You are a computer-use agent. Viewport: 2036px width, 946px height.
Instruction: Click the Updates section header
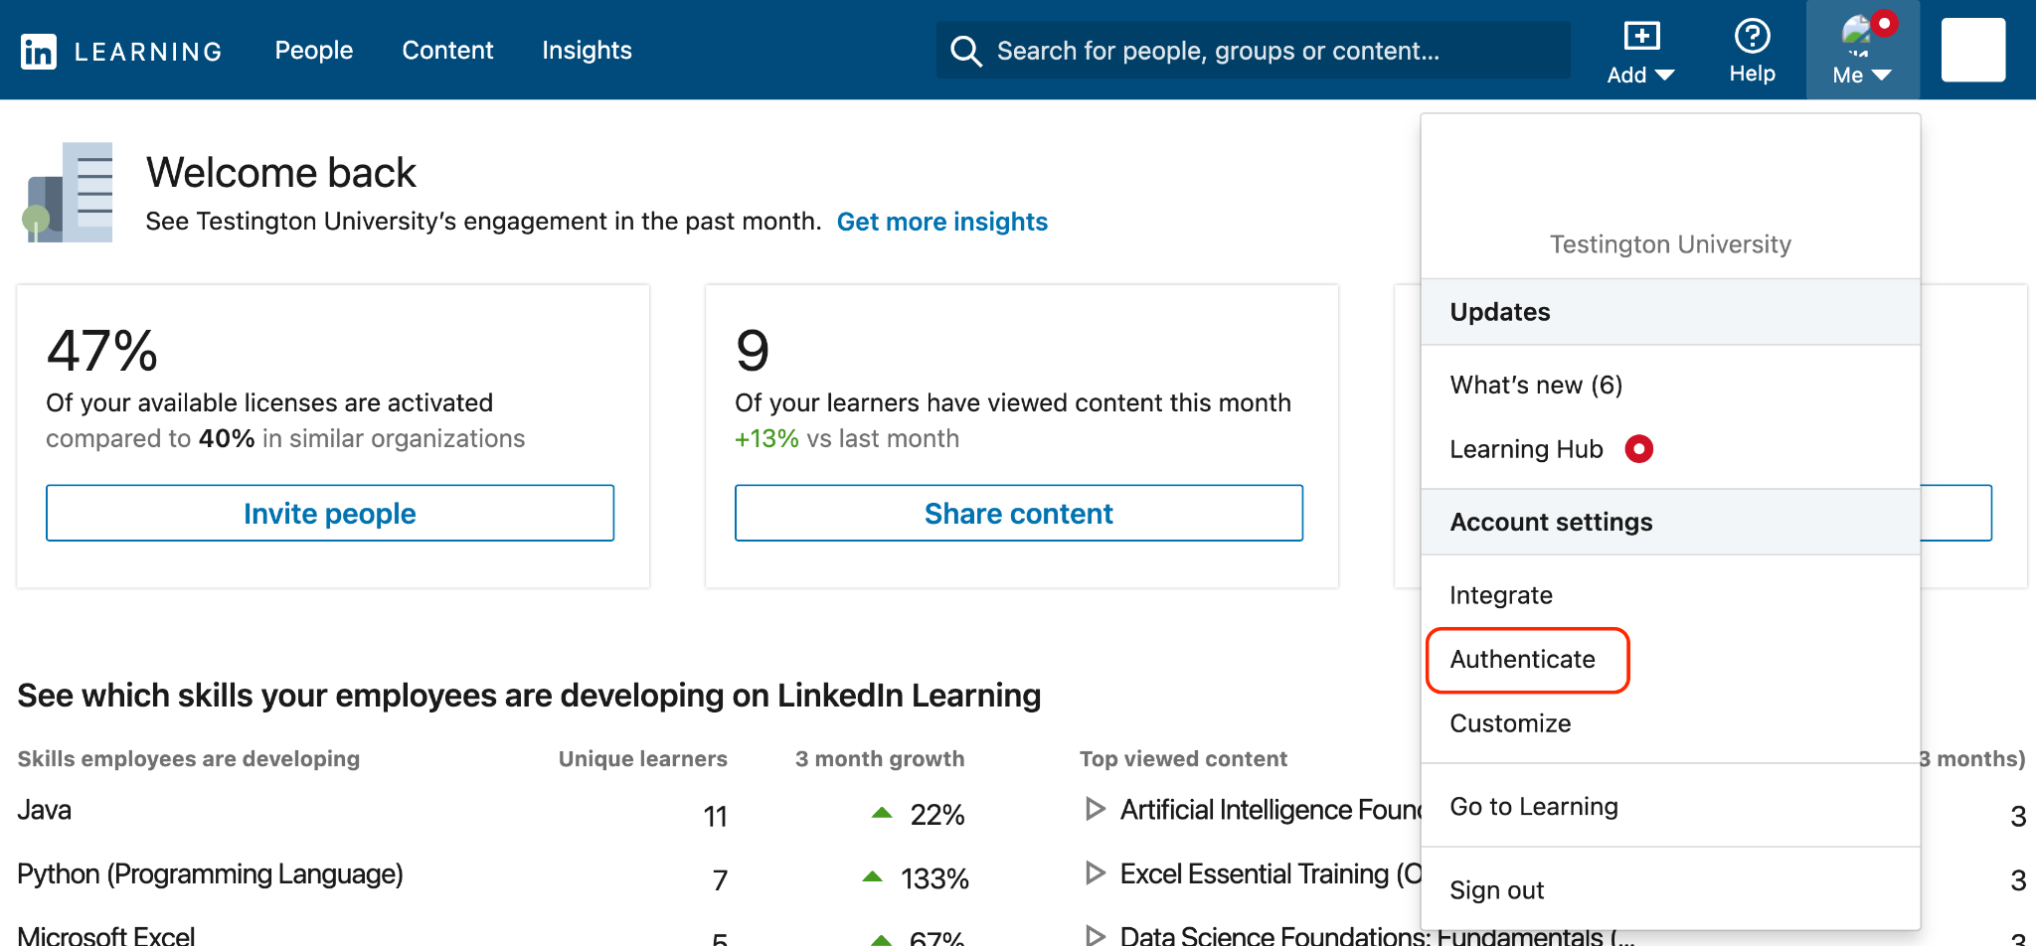(1670, 312)
